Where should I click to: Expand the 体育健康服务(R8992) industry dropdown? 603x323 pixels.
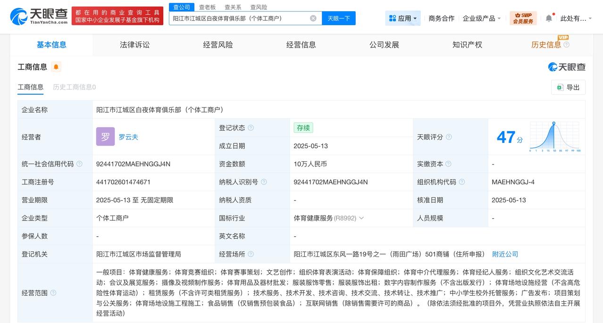(x=360, y=218)
